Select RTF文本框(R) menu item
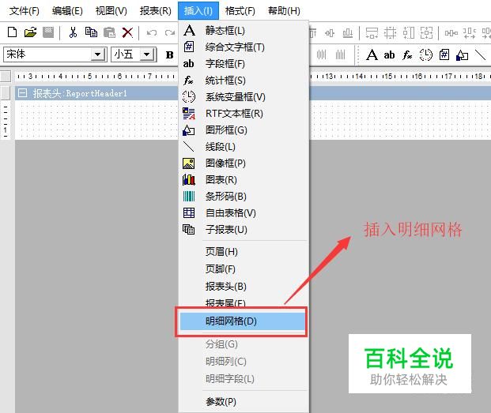Image resolution: width=491 pixels, height=413 pixels. (244, 114)
